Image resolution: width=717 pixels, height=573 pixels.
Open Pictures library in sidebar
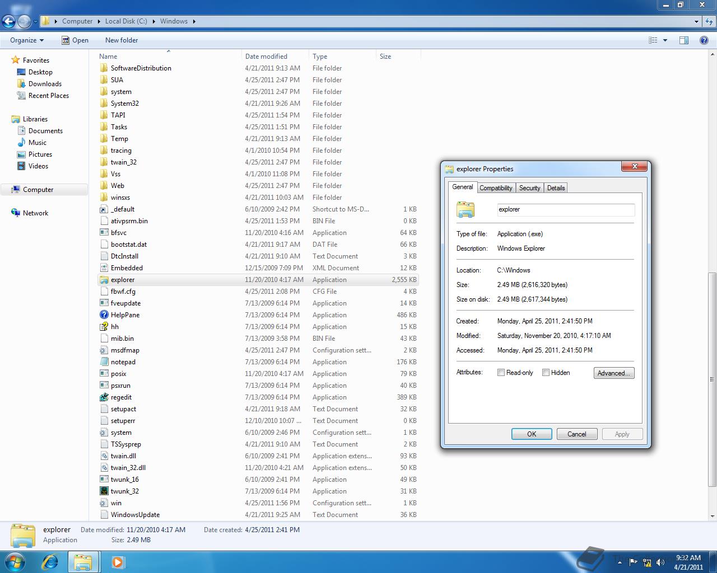(40, 154)
